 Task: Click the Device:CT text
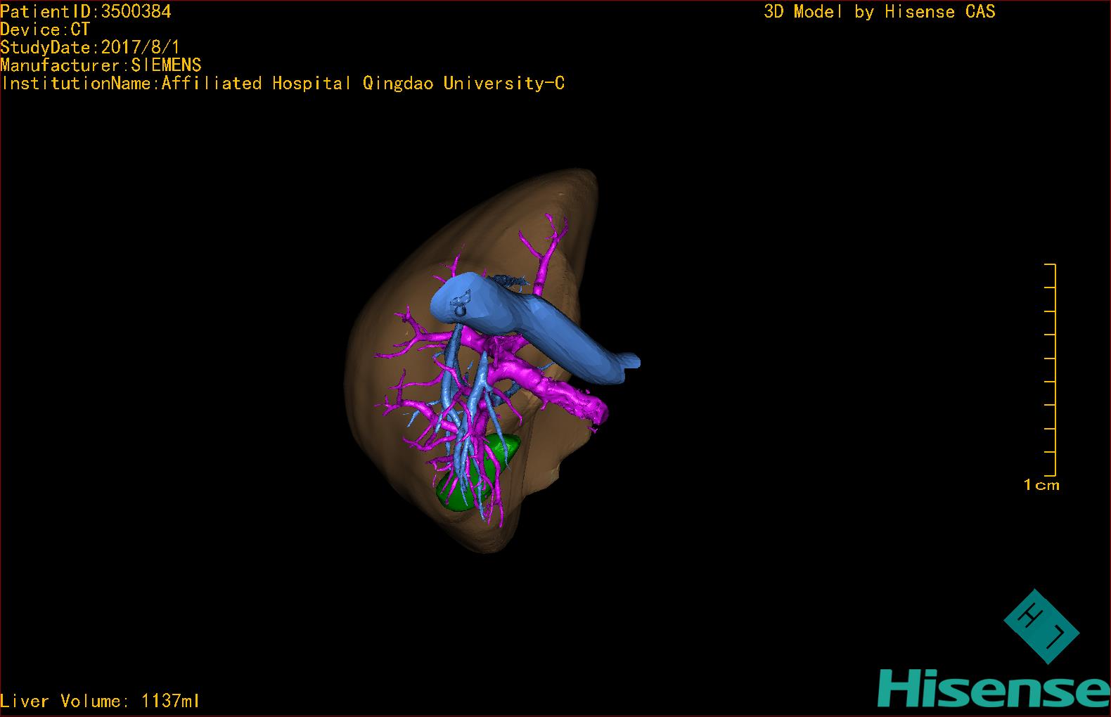[x=45, y=30]
